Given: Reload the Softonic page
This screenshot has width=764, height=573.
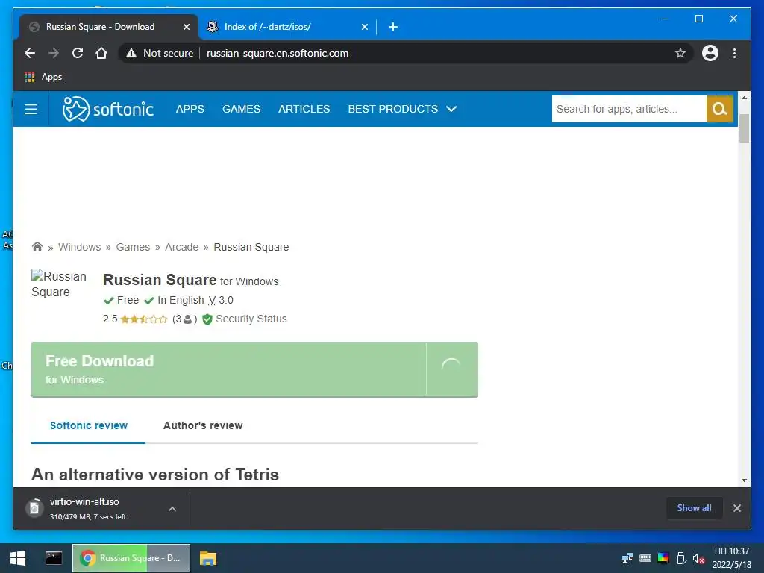Looking at the screenshot, I should tap(78, 53).
